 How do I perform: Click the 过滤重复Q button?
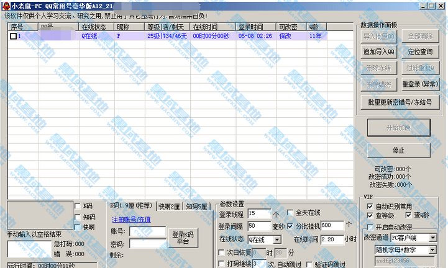pos(420,68)
